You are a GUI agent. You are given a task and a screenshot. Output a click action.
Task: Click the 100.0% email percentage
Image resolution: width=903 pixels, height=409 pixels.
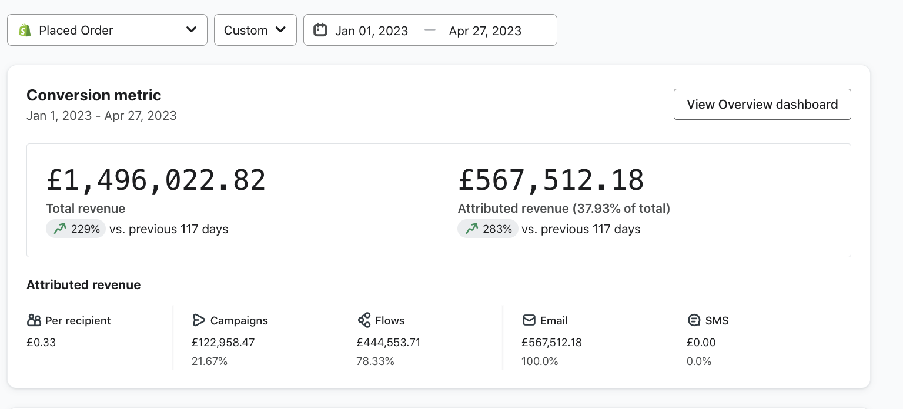click(x=540, y=361)
